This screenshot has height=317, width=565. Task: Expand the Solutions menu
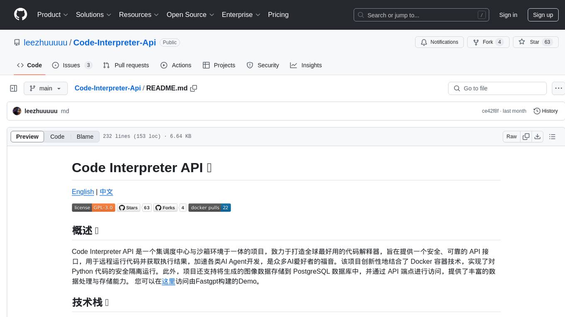(93, 15)
